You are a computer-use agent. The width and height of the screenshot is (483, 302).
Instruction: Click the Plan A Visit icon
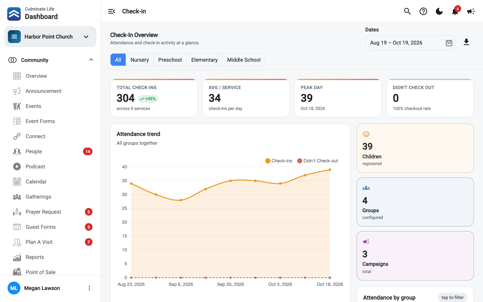tap(17, 242)
